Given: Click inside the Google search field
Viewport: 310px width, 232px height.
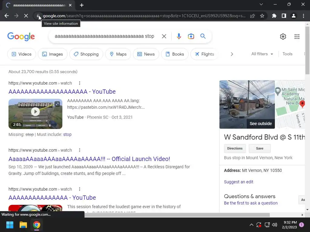Looking at the screenshot, I should (104, 36).
